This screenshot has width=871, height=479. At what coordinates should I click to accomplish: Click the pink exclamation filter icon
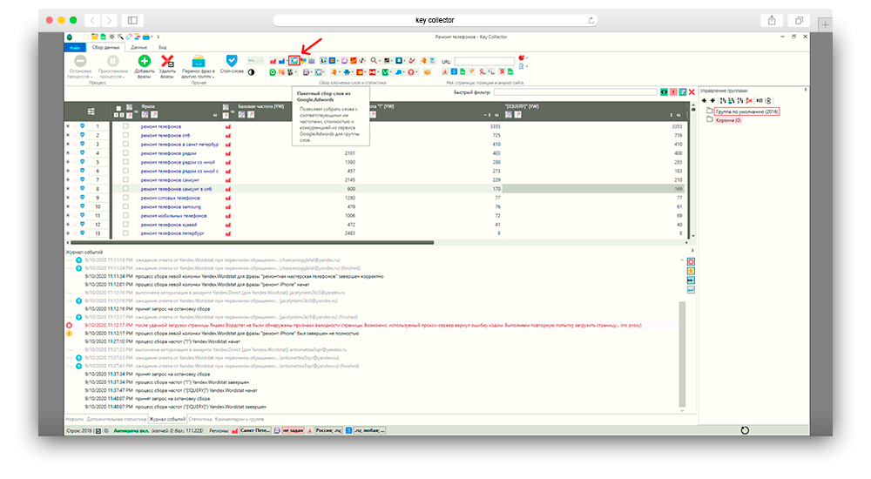pyautogui.click(x=673, y=92)
